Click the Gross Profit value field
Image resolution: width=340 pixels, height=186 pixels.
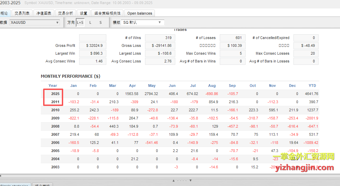coord(92,45)
